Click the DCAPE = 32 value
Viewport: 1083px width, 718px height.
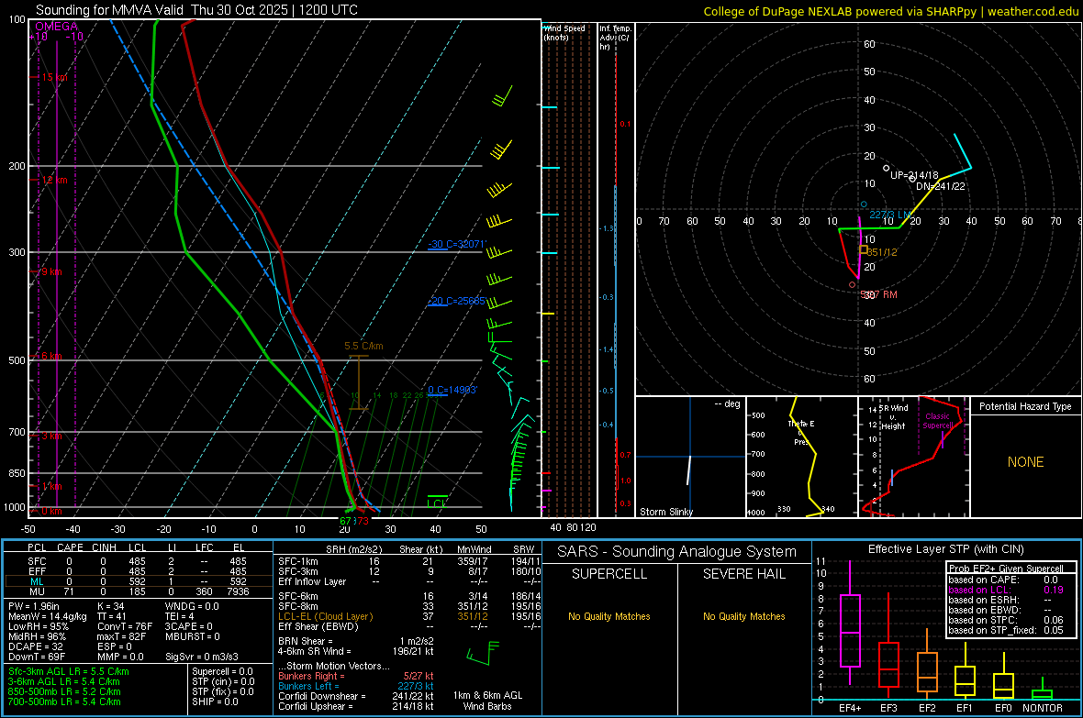click(x=35, y=646)
